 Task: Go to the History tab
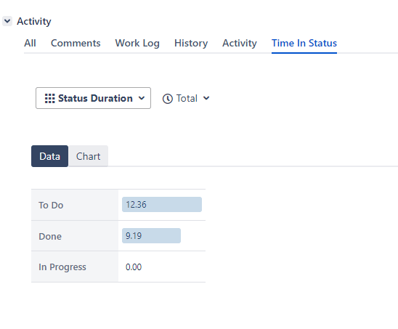click(191, 43)
